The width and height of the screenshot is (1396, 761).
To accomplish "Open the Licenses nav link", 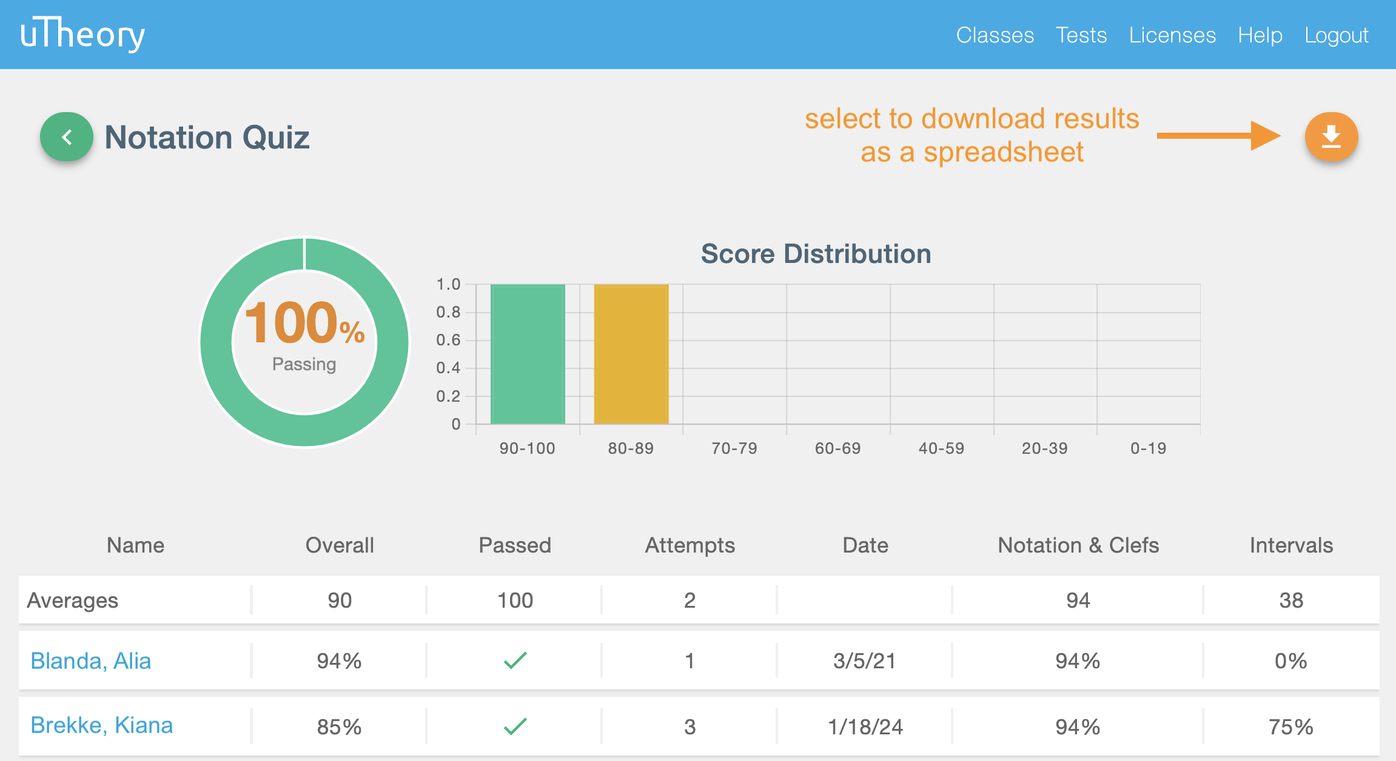I will click(1172, 35).
